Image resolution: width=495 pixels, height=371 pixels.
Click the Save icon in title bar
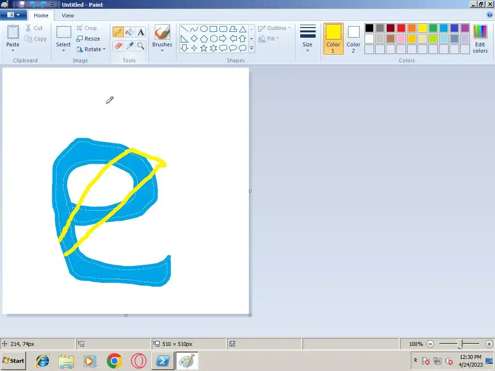(22, 4)
